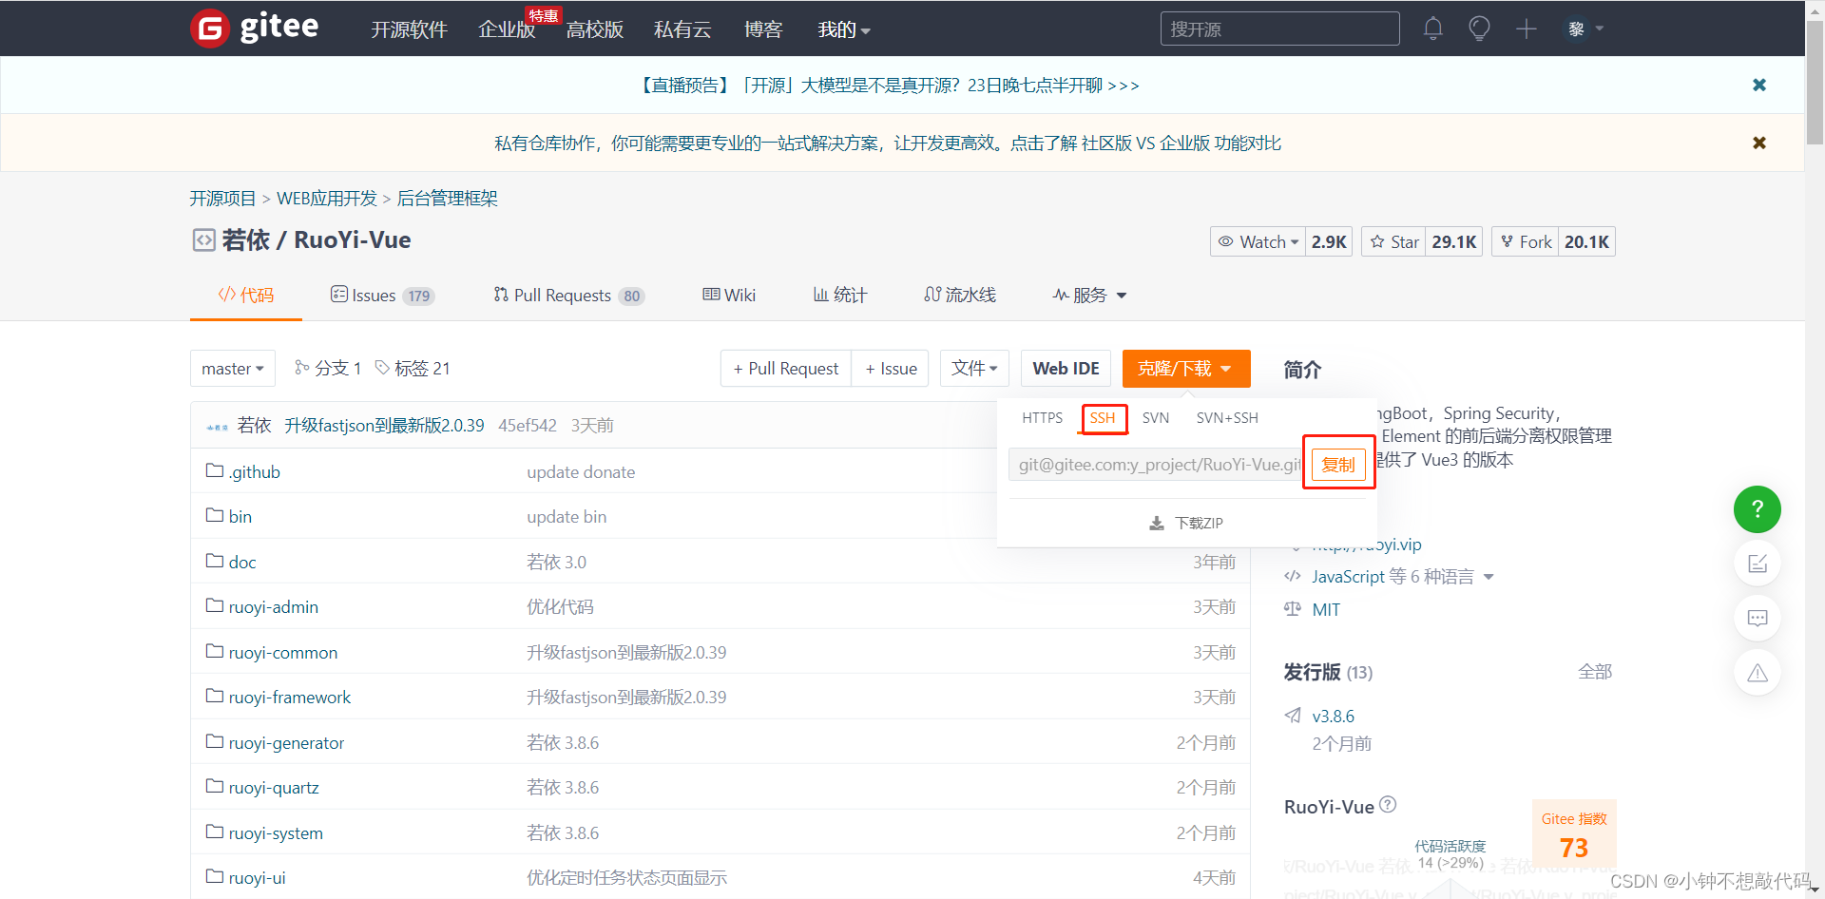Open 私有云 in the top navigation
This screenshot has width=1825, height=899.
[682, 29]
